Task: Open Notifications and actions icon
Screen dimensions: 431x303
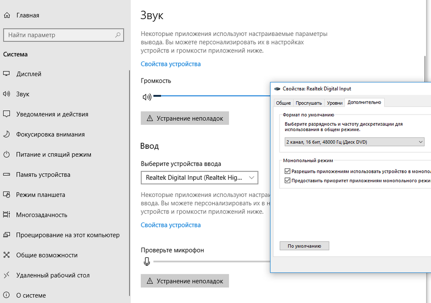Action: coord(7,114)
